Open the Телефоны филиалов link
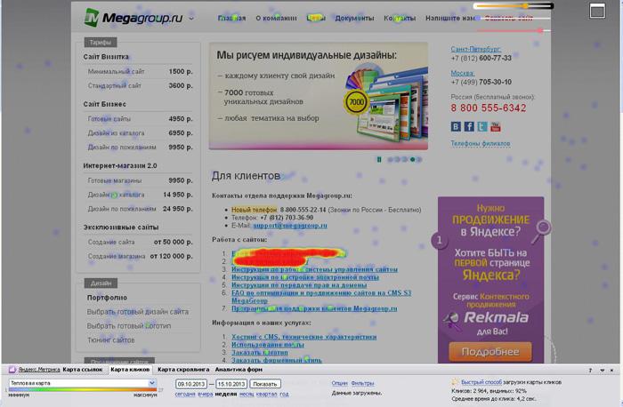Image resolution: width=623 pixels, height=407 pixels. tap(481, 143)
